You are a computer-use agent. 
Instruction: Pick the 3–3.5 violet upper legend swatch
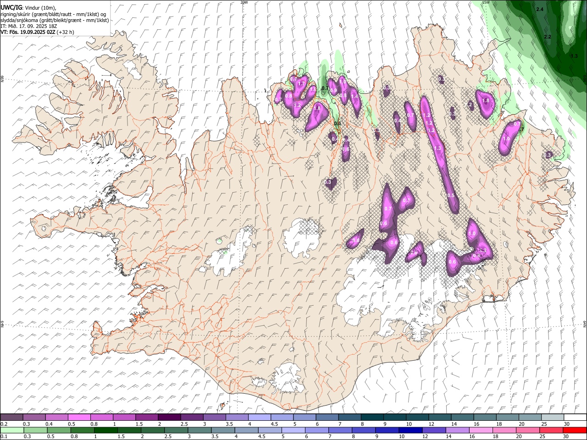(x=214, y=417)
